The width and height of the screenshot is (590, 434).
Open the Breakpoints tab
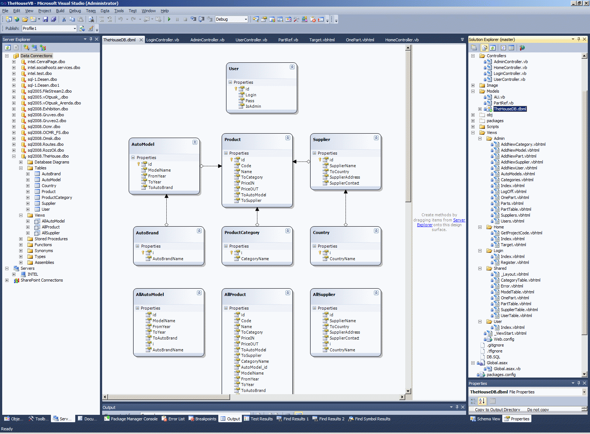[x=202, y=419]
